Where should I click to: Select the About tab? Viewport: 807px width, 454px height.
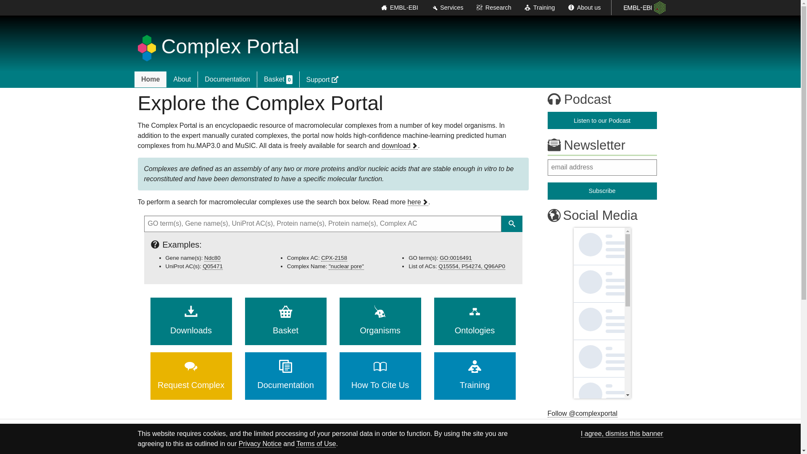(182, 79)
